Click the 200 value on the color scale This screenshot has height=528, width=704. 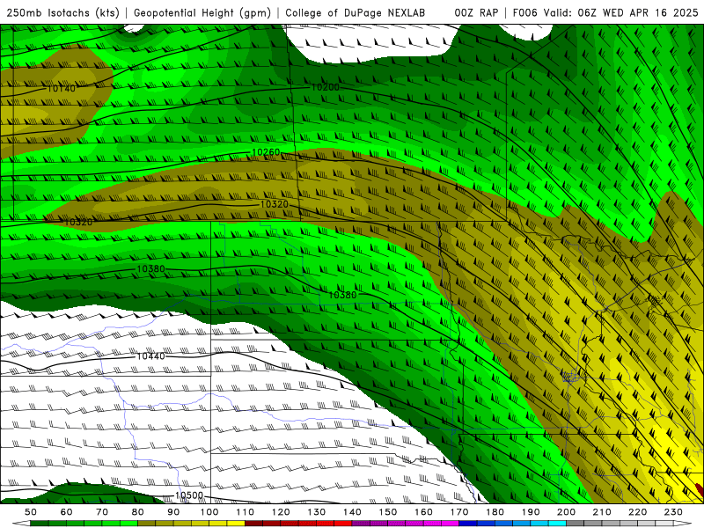pos(566,512)
